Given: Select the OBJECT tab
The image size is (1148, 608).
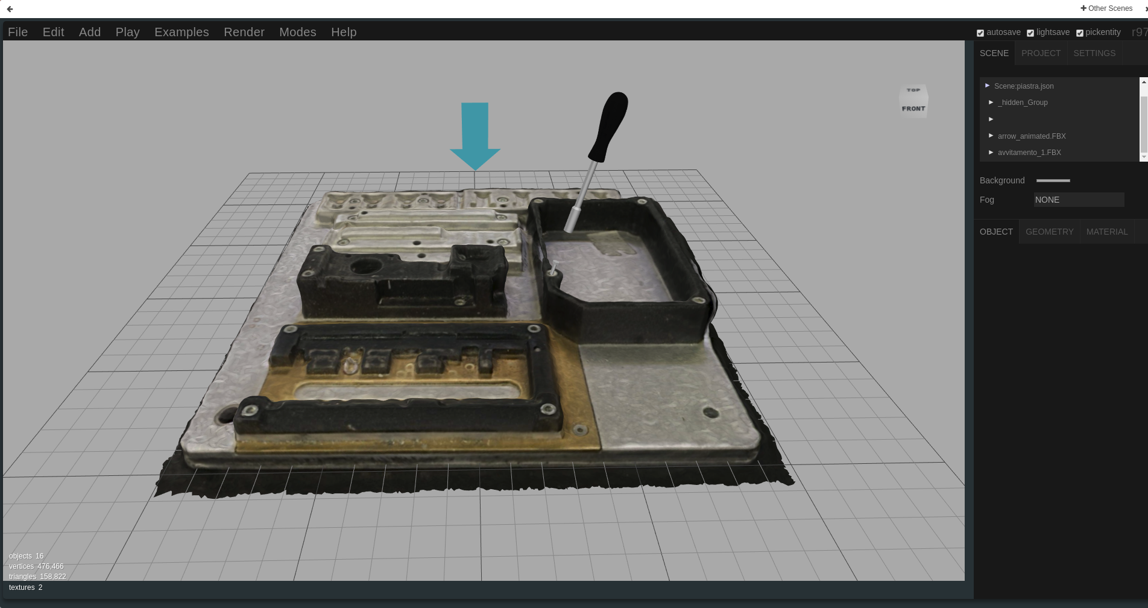Looking at the screenshot, I should 996,232.
